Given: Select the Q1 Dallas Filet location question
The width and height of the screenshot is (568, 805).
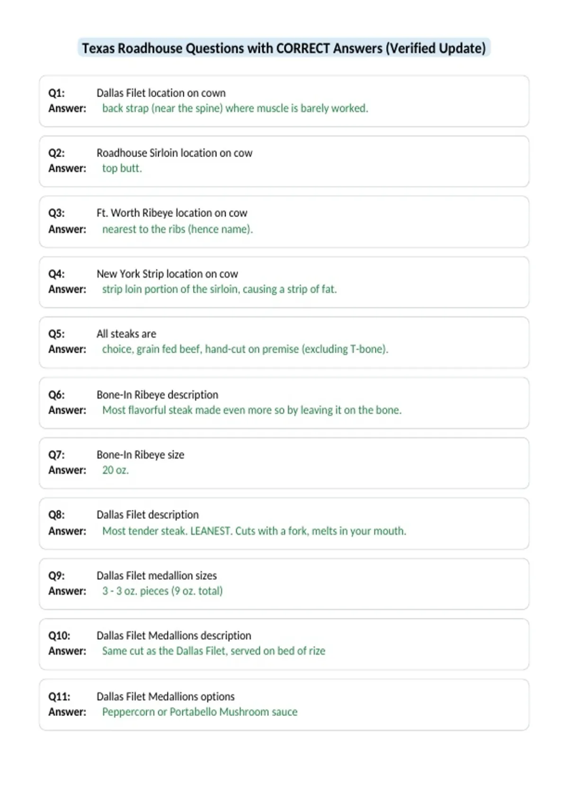Looking at the screenshot, I should [x=161, y=93].
